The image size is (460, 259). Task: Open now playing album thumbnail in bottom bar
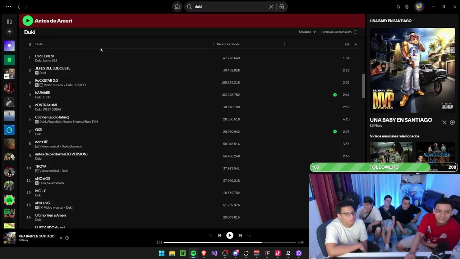pyautogui.click(x=9, y=238)
